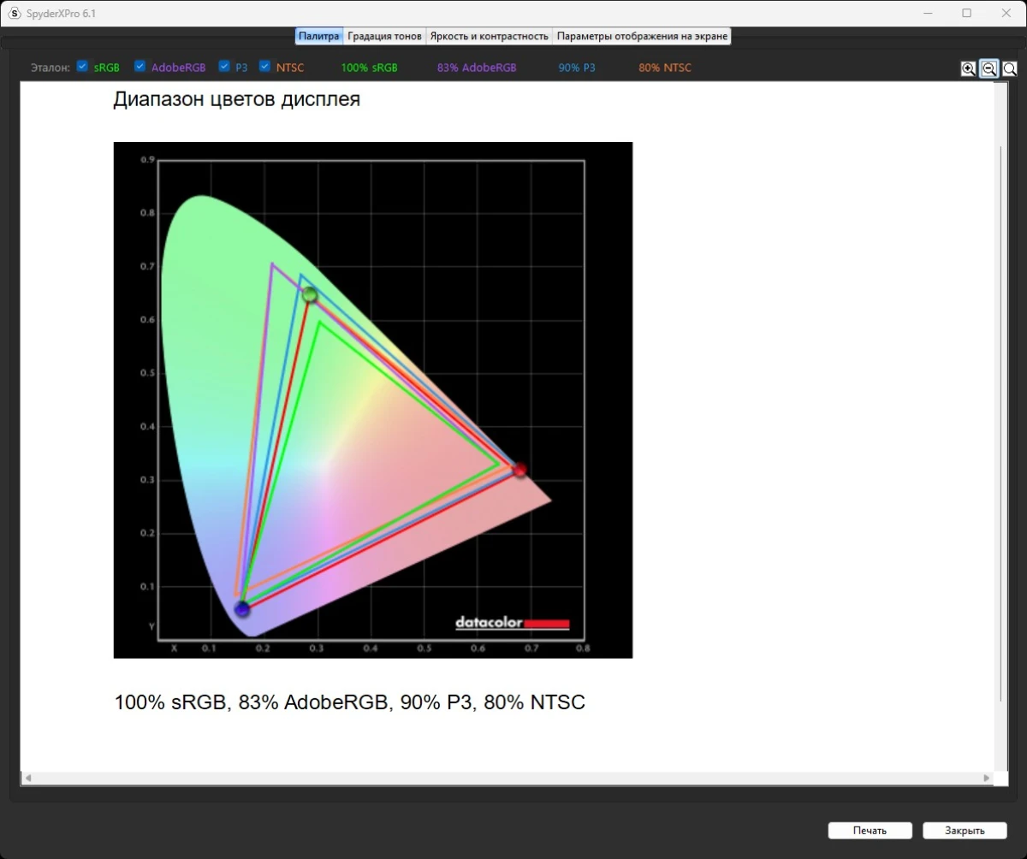Select the Палитра tab
Screen dimensions: 1027x859
(x=319, y=36)
